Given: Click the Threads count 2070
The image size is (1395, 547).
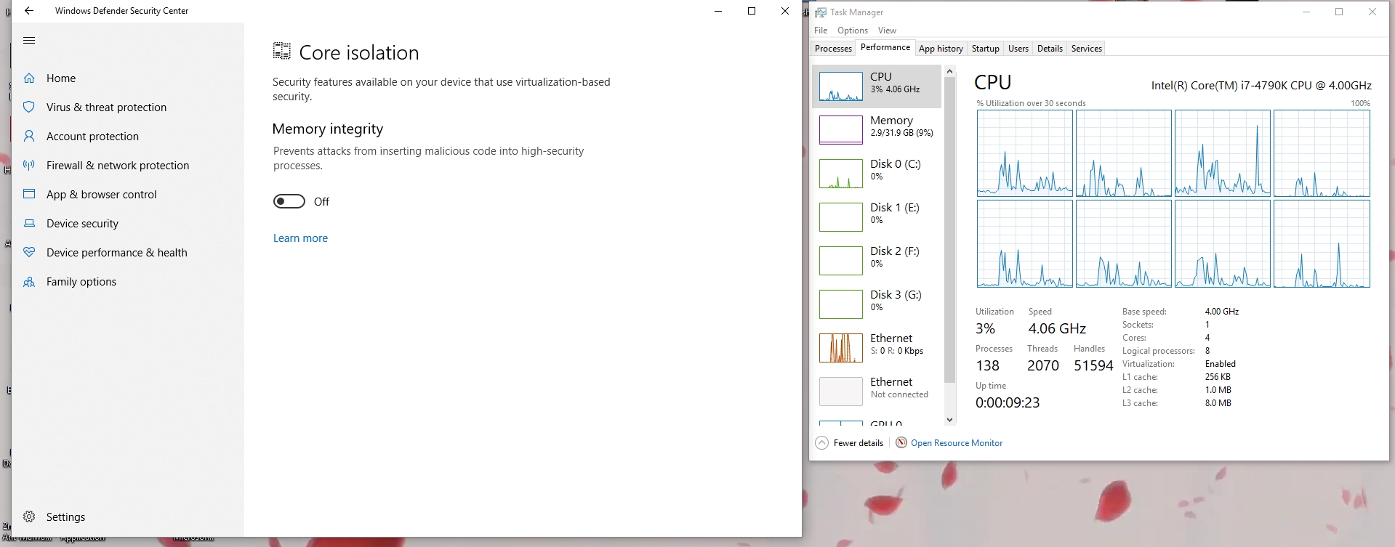Looking at the screenshot, I should click(x=1043, y=366).
